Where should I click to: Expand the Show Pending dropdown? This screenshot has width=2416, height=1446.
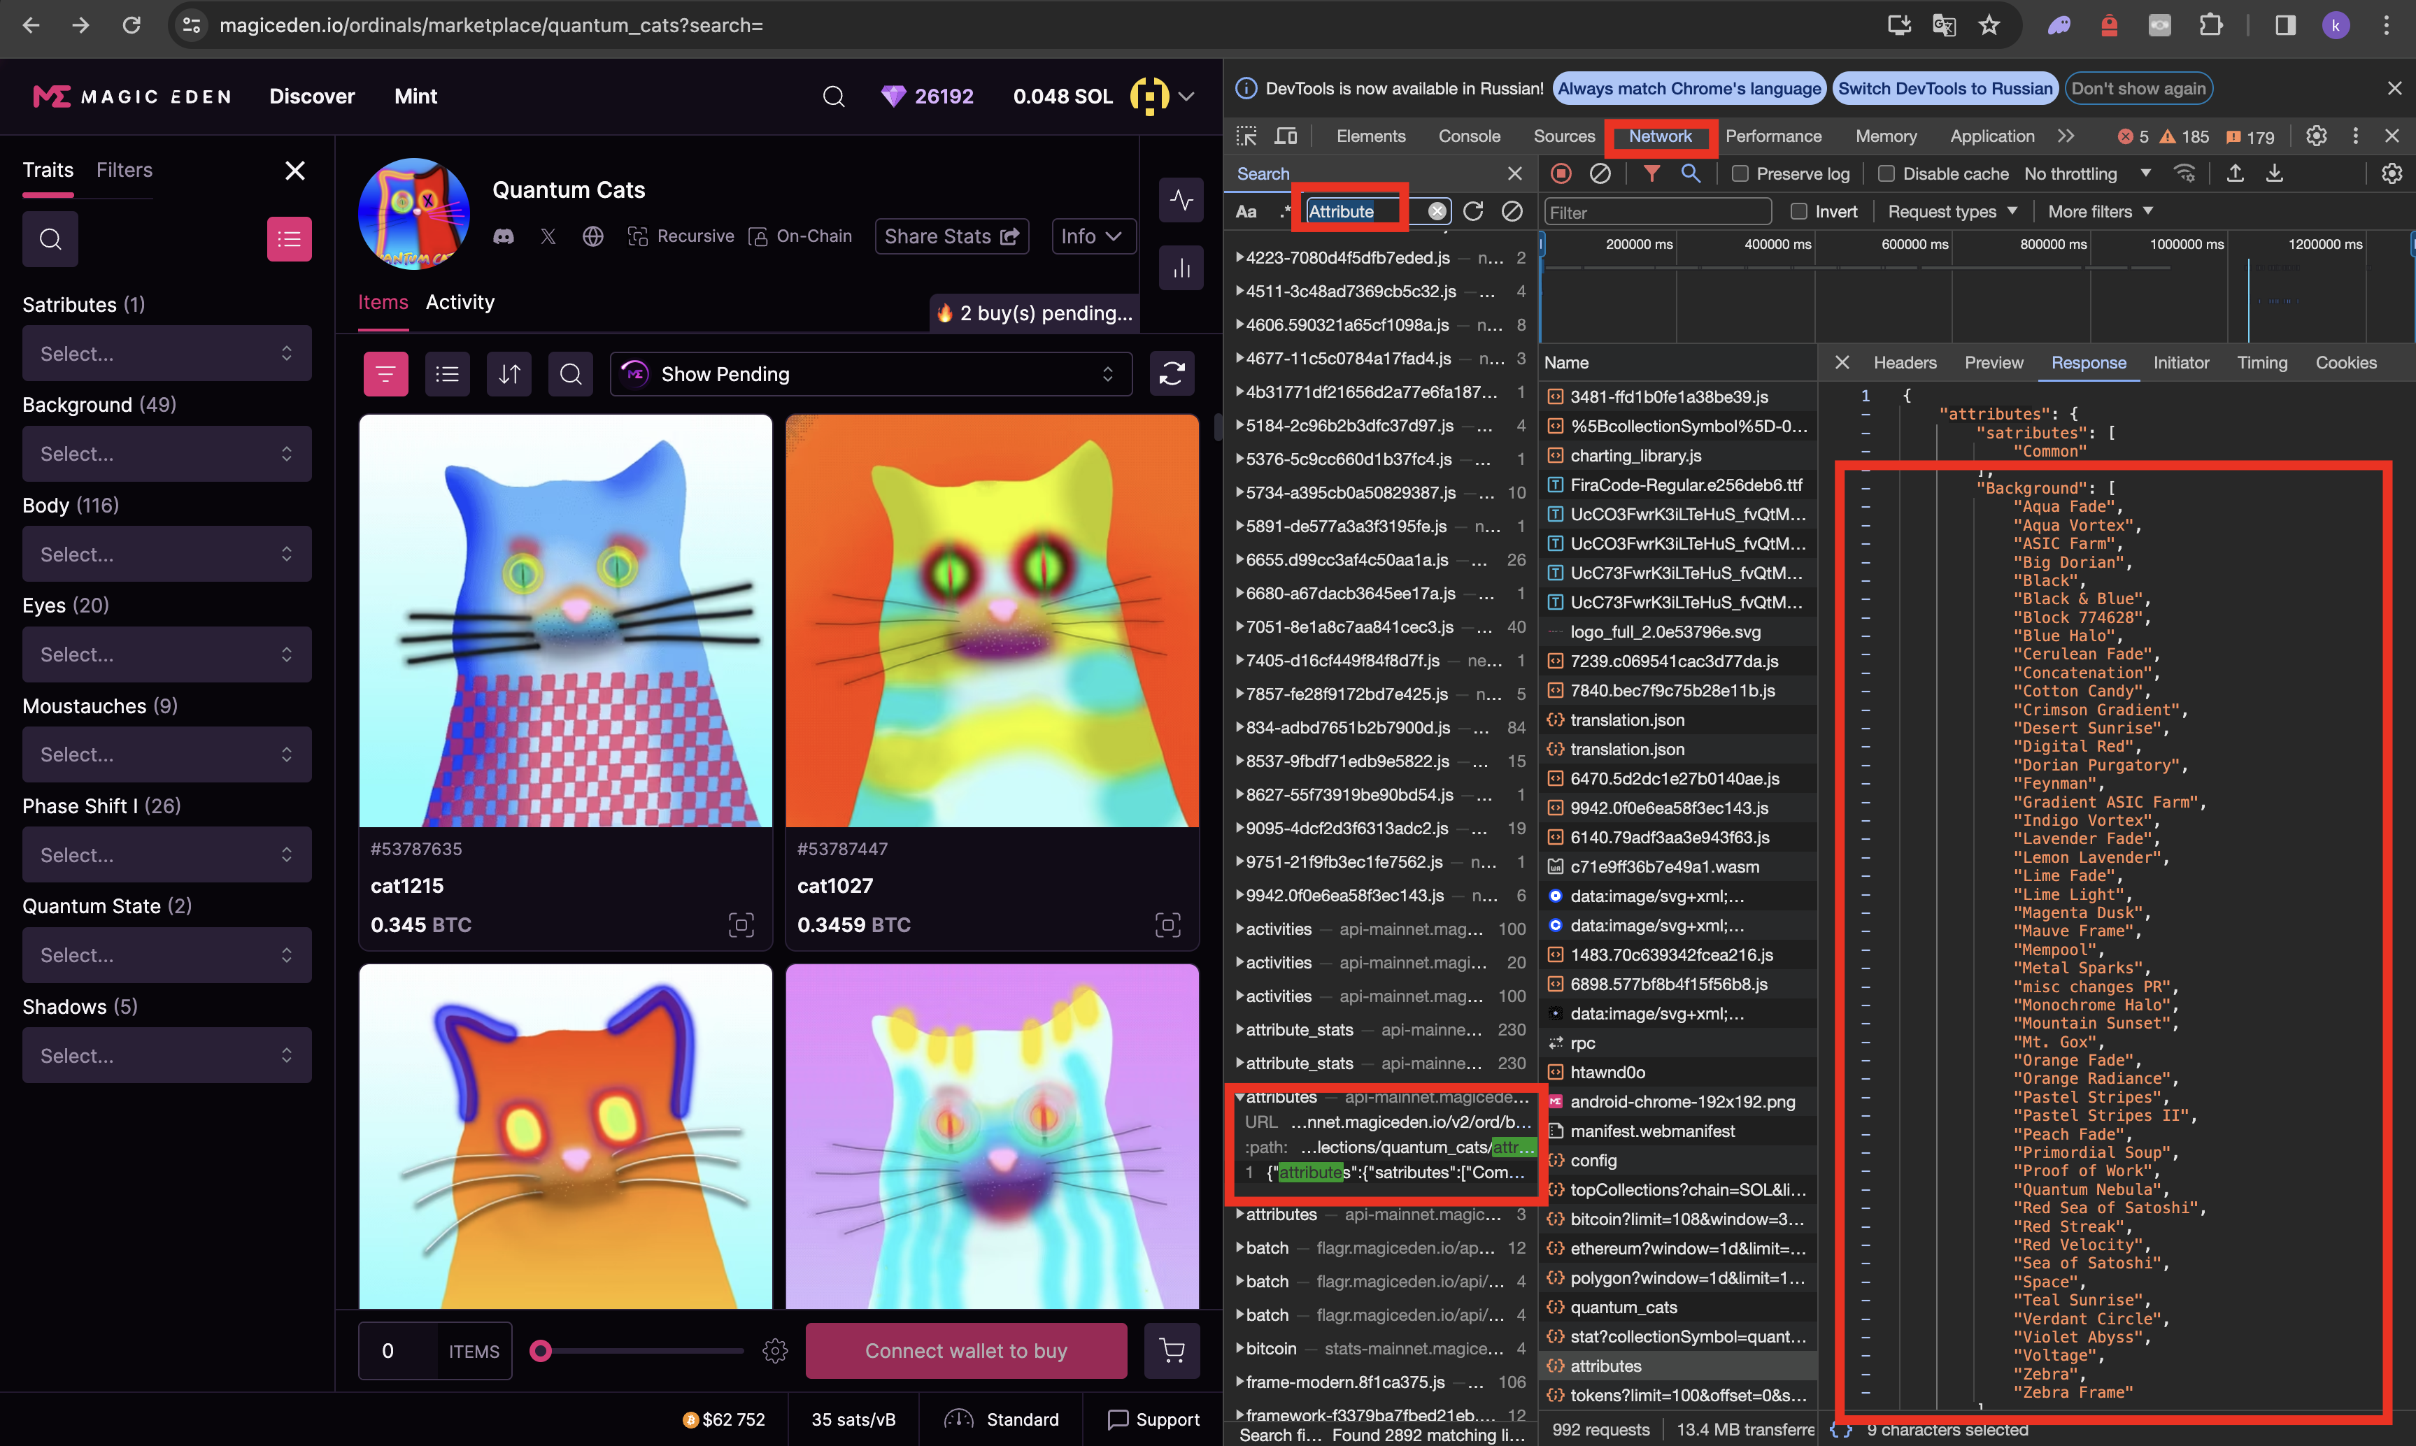tap(870, 374)
